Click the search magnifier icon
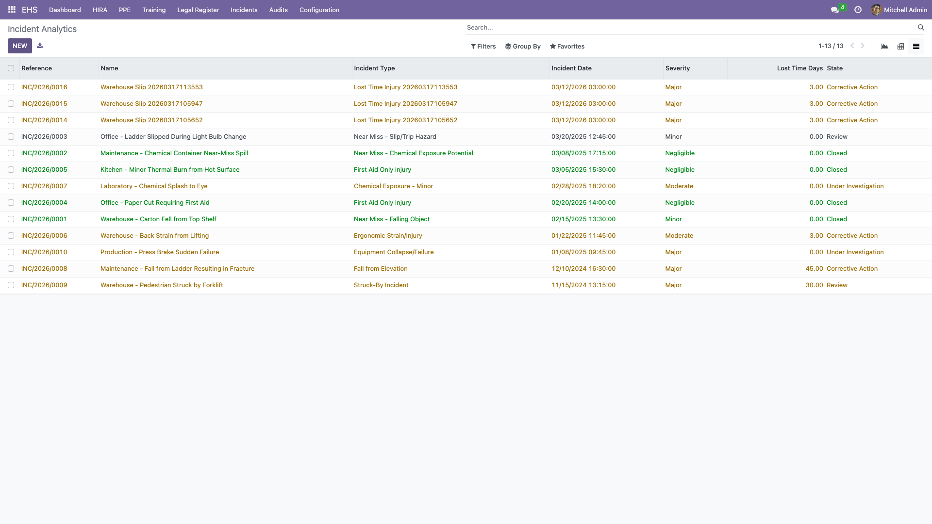The height and width of the screenshot is (524, 932). (x=921, y=27)
